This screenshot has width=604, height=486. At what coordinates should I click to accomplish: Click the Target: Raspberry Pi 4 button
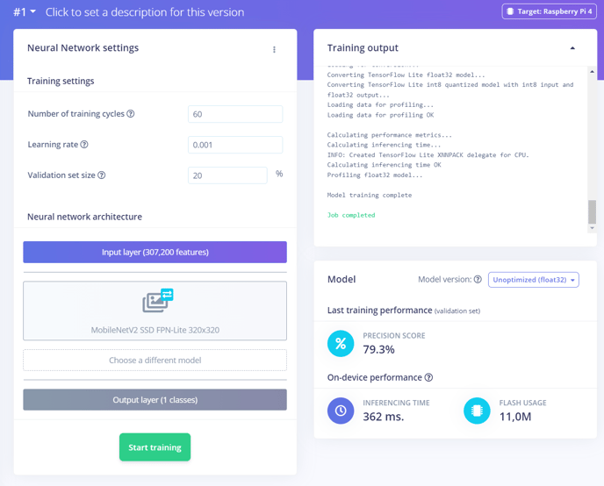pyautogui.click(x=550, y=11)
